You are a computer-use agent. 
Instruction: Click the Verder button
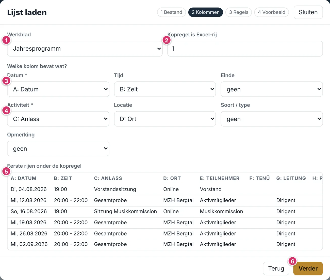[x=308, y=269]
